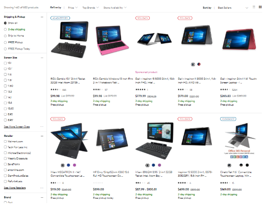Switch to list view icon
The image size is (265, 205).
click(x=253, y=7)
